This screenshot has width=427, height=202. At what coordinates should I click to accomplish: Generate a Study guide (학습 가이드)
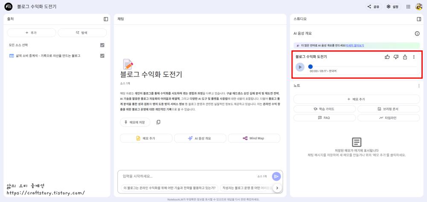pyautogui.click(x=325, y=109)
